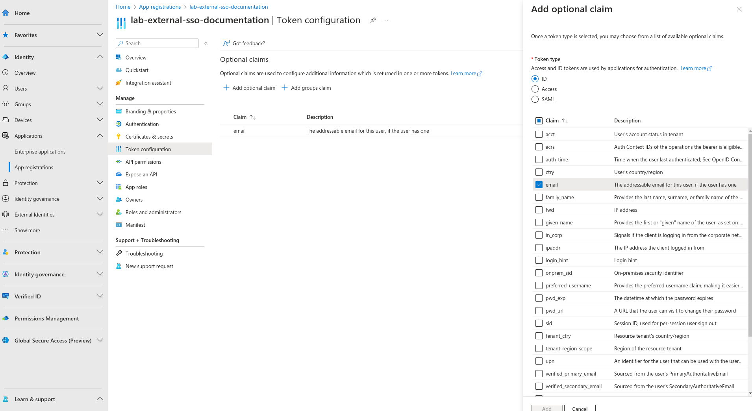Click the Integration assistant rocket icon
This screenshot has height=411, width=752.
click(119, 83)
